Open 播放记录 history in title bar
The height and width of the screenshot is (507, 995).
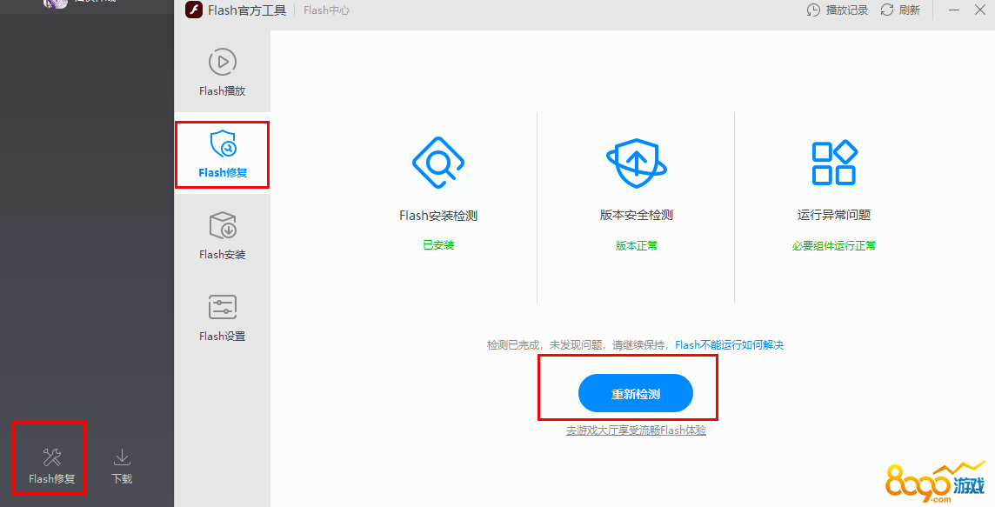click(837, 10)
